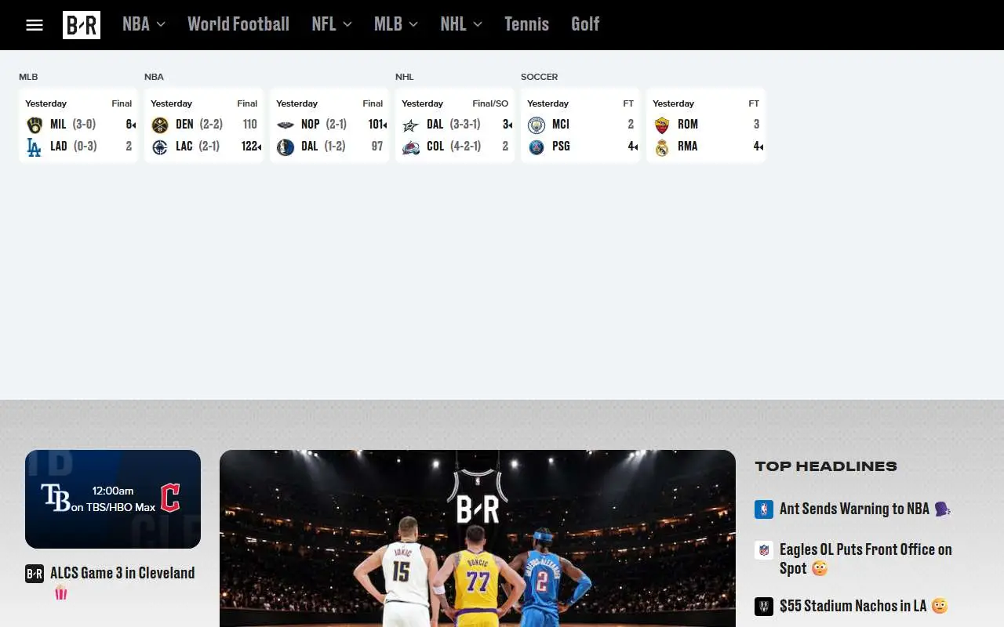Open the hamburger navigation menu
This screenshot has width=1004, height=627.
[35, 25]
